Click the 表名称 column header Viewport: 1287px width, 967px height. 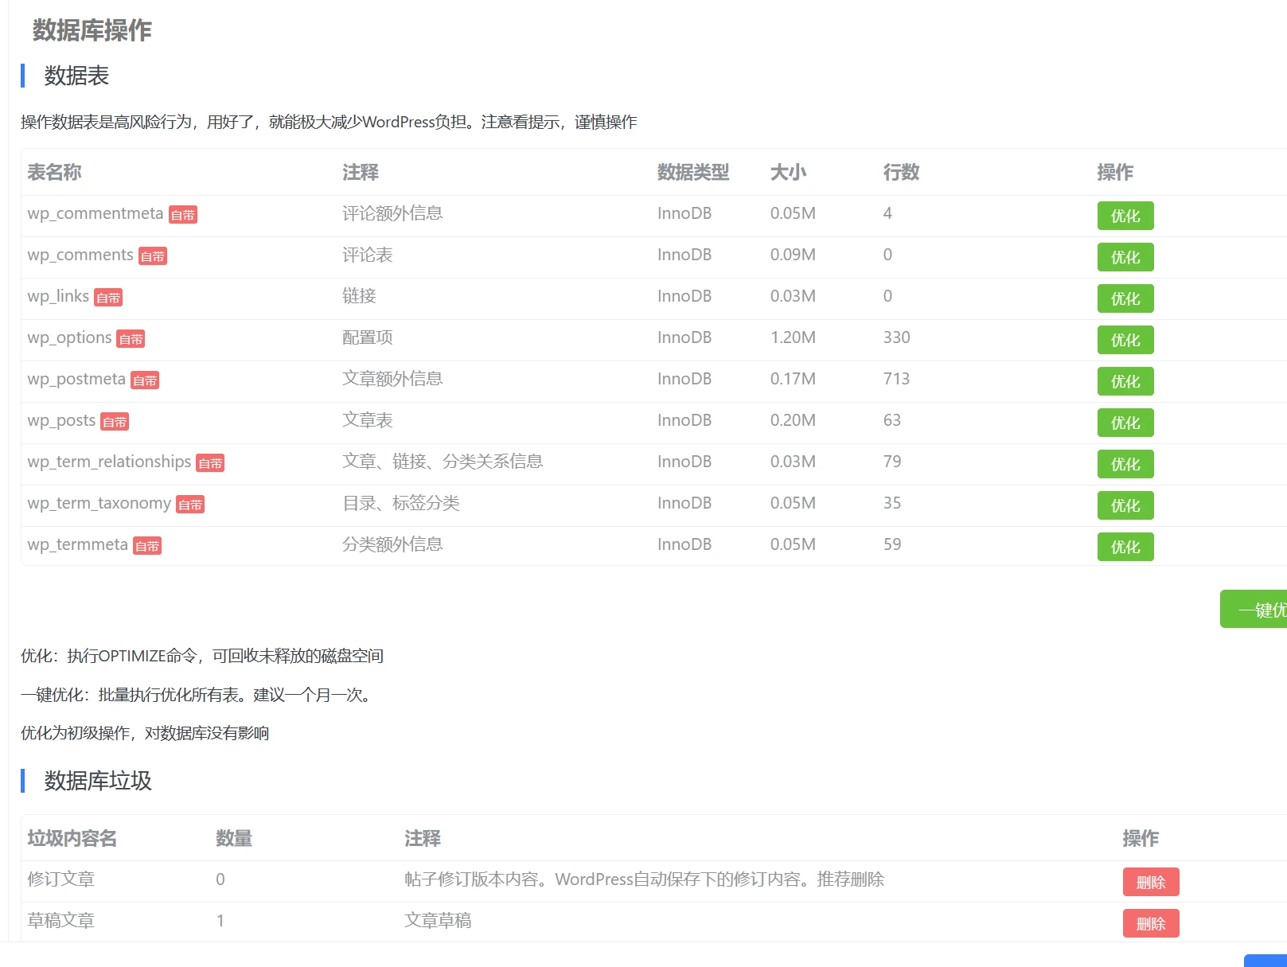click(54, 172)
